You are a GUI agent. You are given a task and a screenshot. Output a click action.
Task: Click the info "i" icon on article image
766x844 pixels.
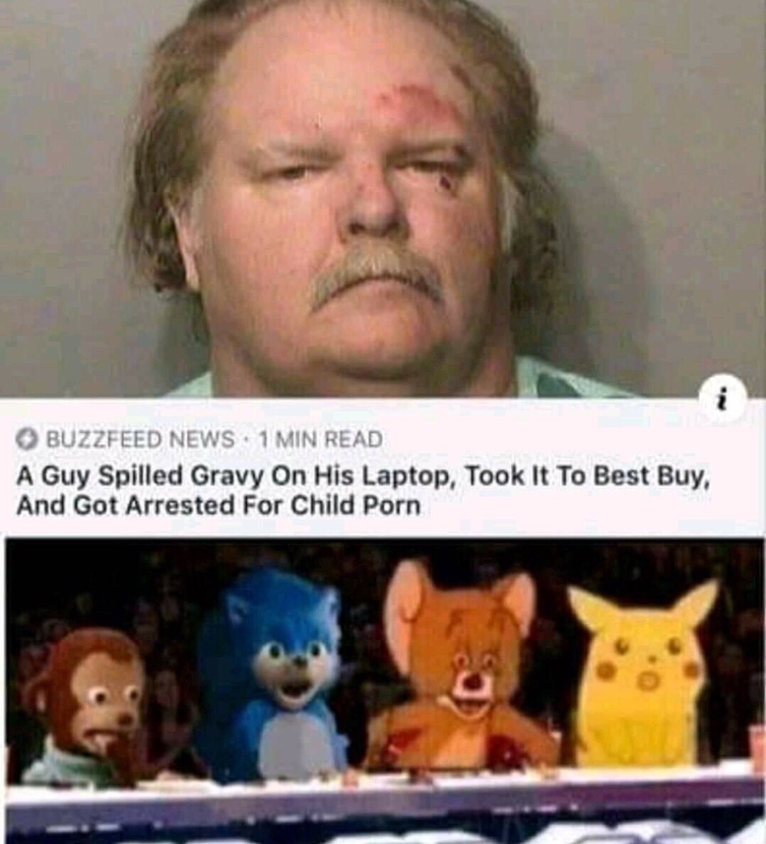[x=731, y=401]
